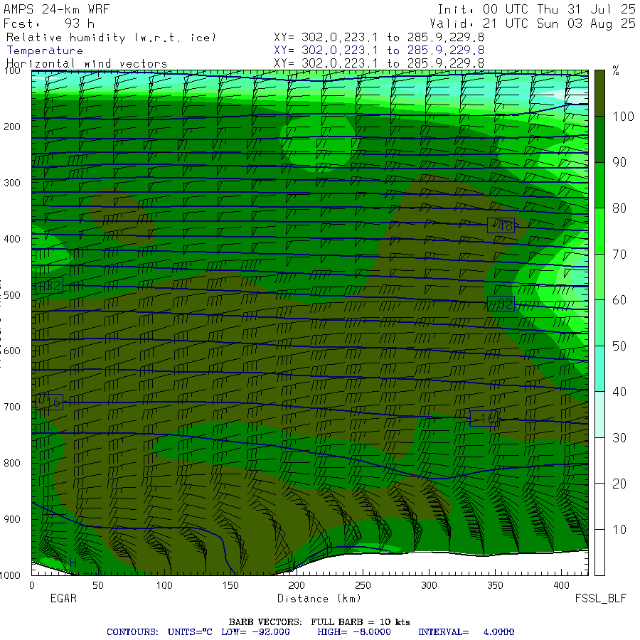640x640 pixels.
Task: Click the 'Distance (km)' axis title
Action: pyautogui.click(x=319, y=598)
